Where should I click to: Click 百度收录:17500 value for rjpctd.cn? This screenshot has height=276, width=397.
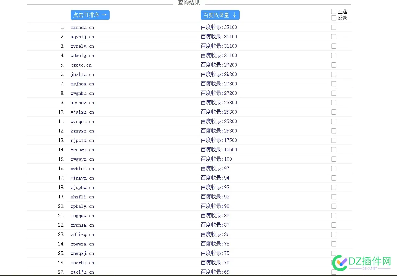point(219,140)
